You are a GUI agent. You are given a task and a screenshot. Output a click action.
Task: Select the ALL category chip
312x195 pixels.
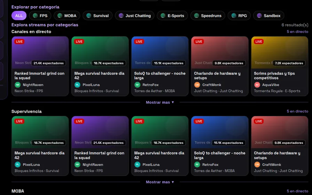click(x=19, y=16)
